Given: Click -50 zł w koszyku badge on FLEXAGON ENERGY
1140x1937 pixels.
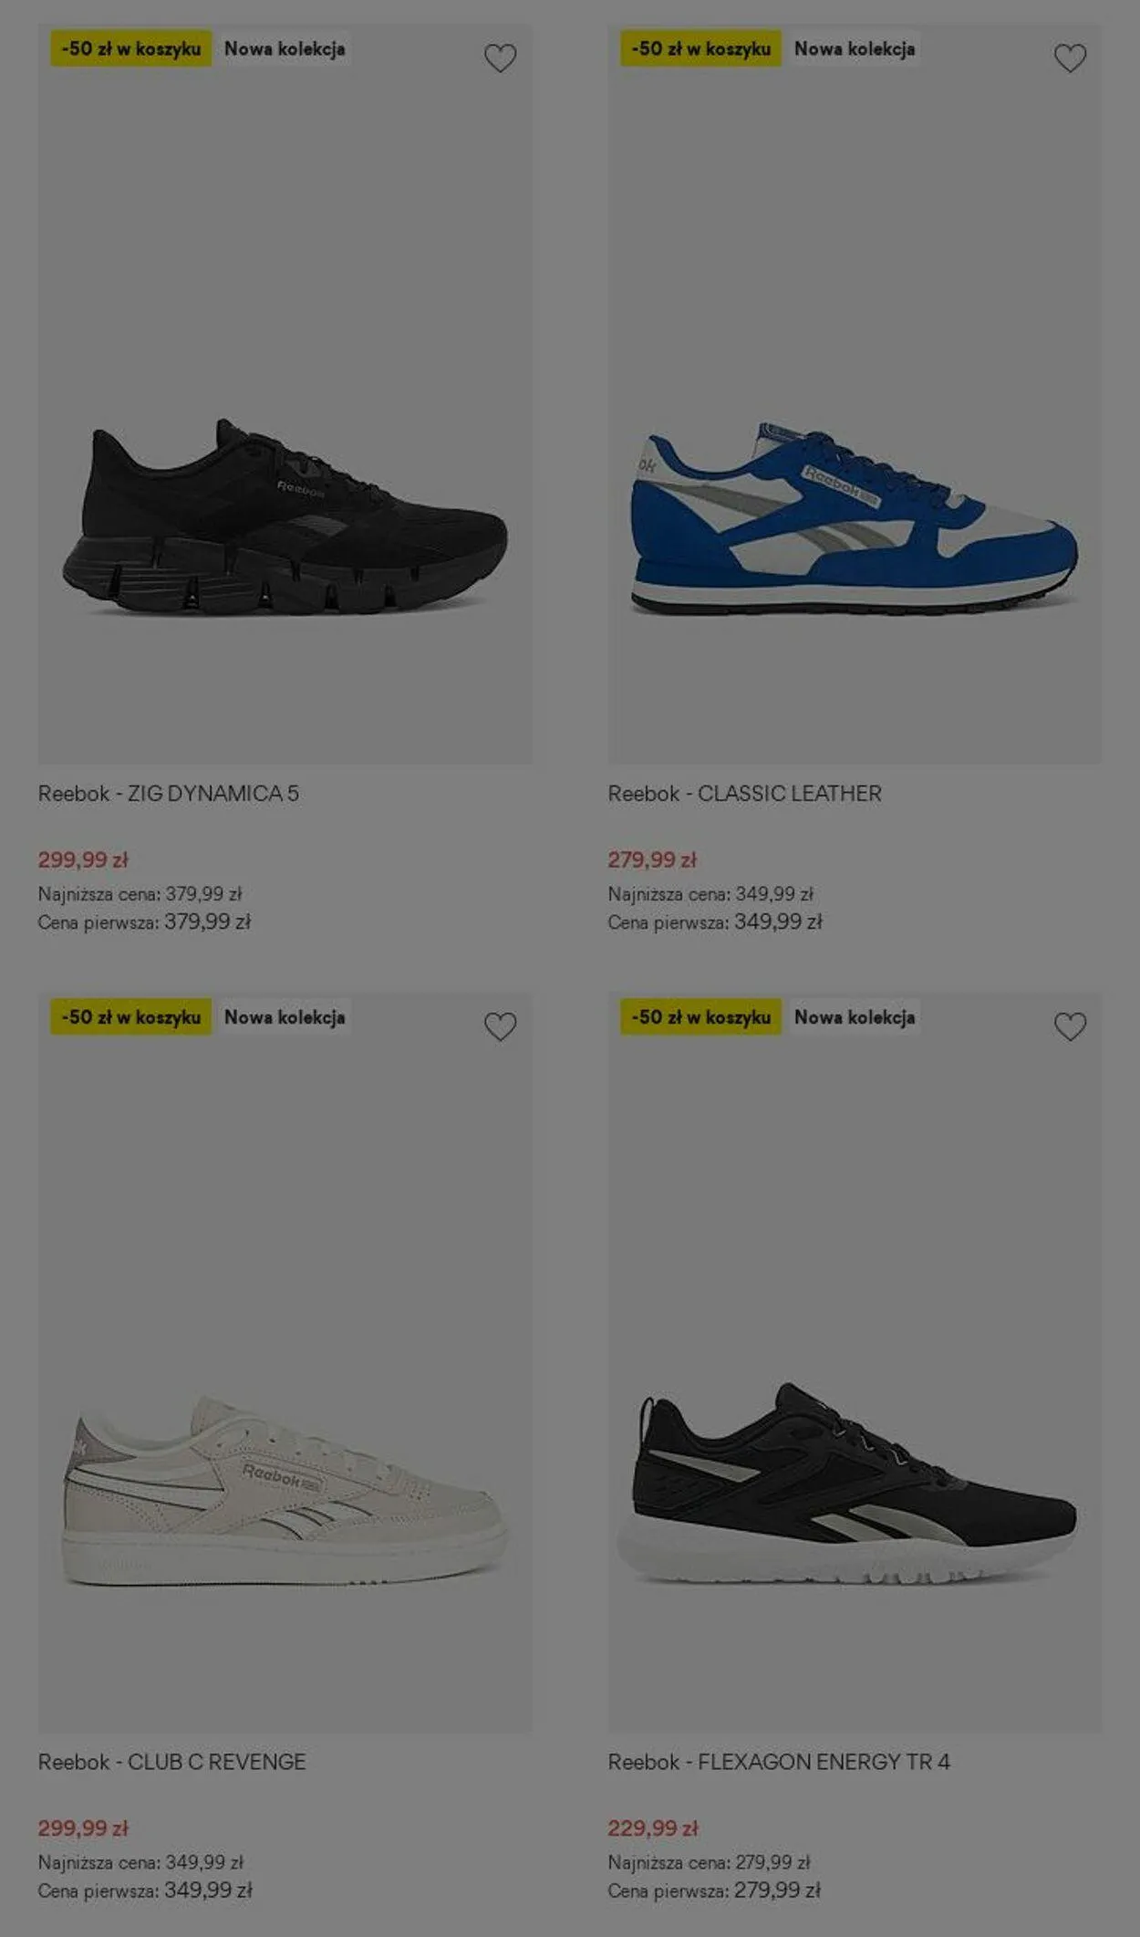Looking at the screenshot, I should 701,1017.
